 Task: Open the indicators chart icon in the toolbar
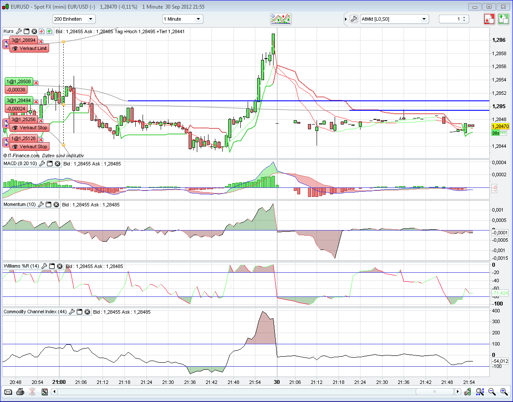pyautogui.click(x=281, y=19)
